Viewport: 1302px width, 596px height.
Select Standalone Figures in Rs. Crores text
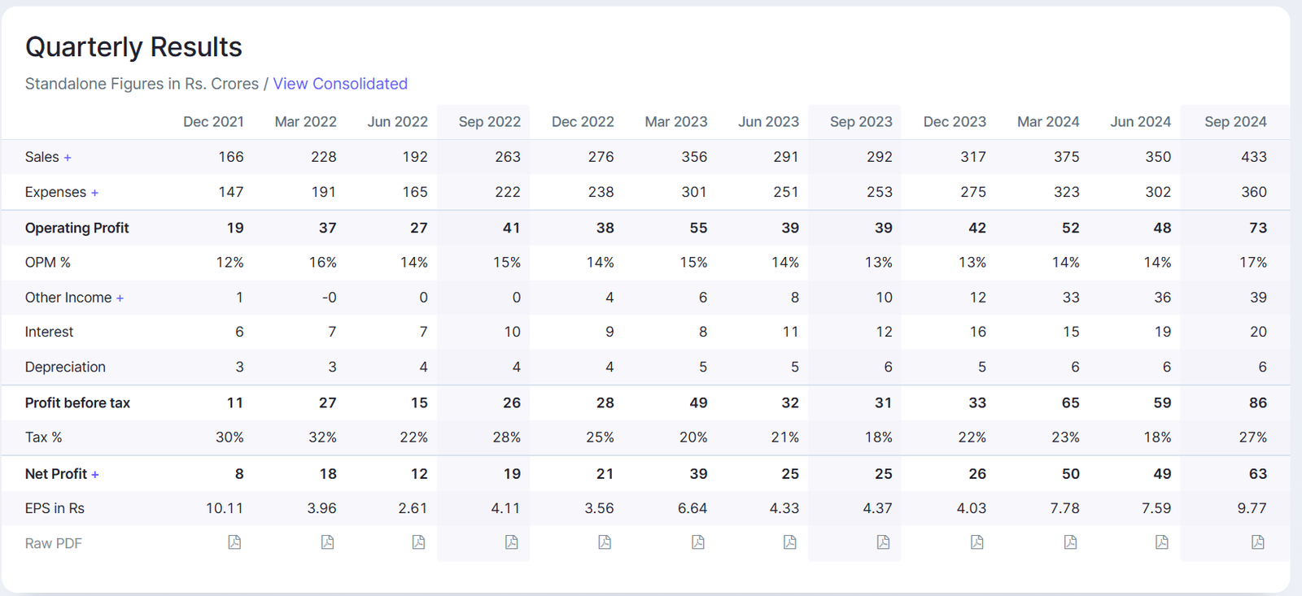pyautogui.click(x=142, y=84)
